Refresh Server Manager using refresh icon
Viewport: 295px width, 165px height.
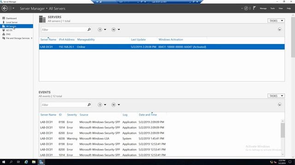coord(246,8)
